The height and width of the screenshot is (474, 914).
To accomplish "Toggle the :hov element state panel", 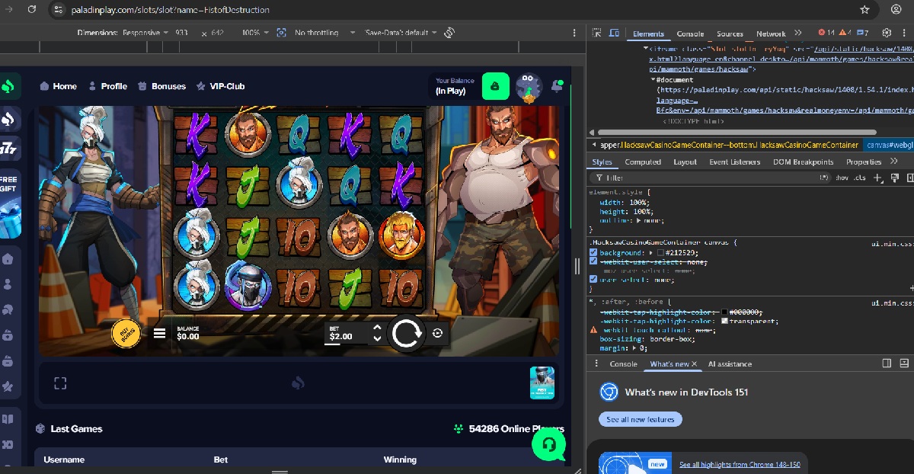I will point(842,178).
